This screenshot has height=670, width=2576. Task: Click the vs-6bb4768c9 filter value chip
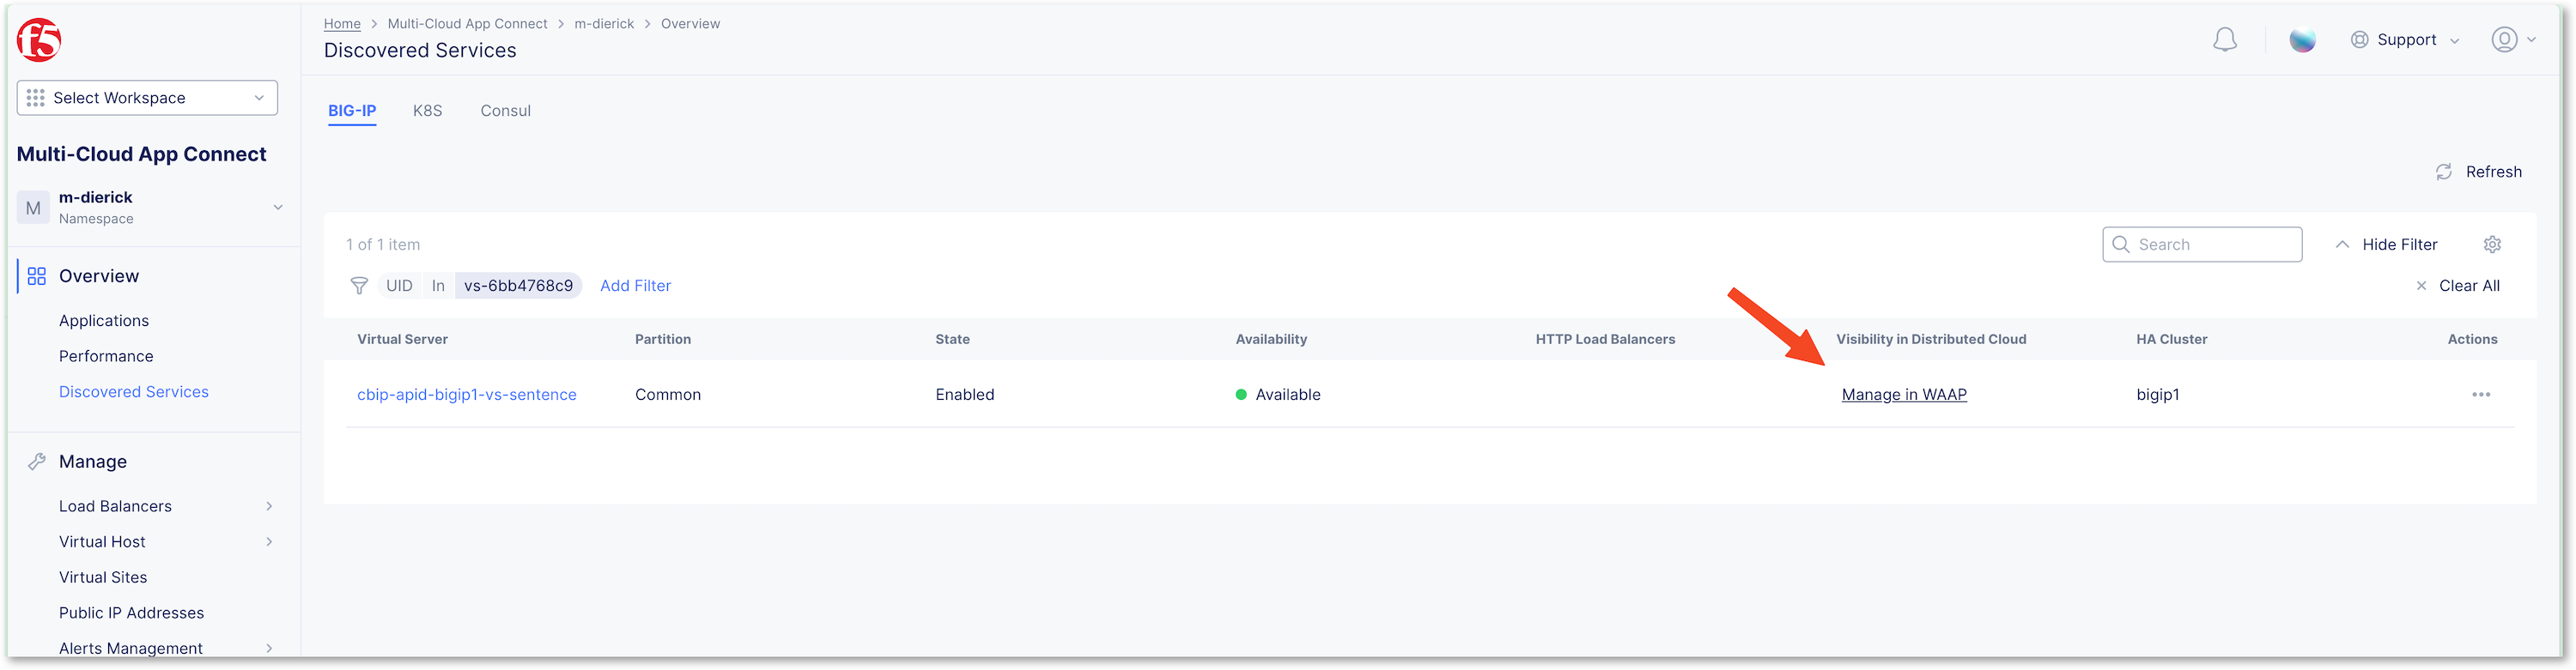518,286
